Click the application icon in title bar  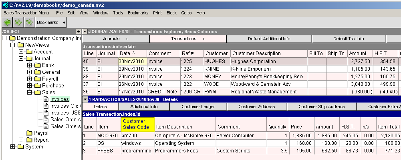point(5,4)
